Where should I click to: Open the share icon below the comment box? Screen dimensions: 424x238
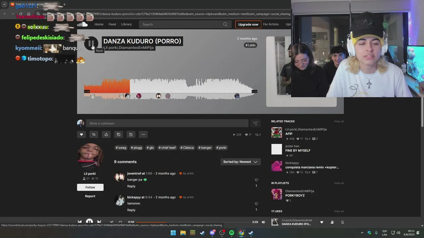(x=106, y=135)
